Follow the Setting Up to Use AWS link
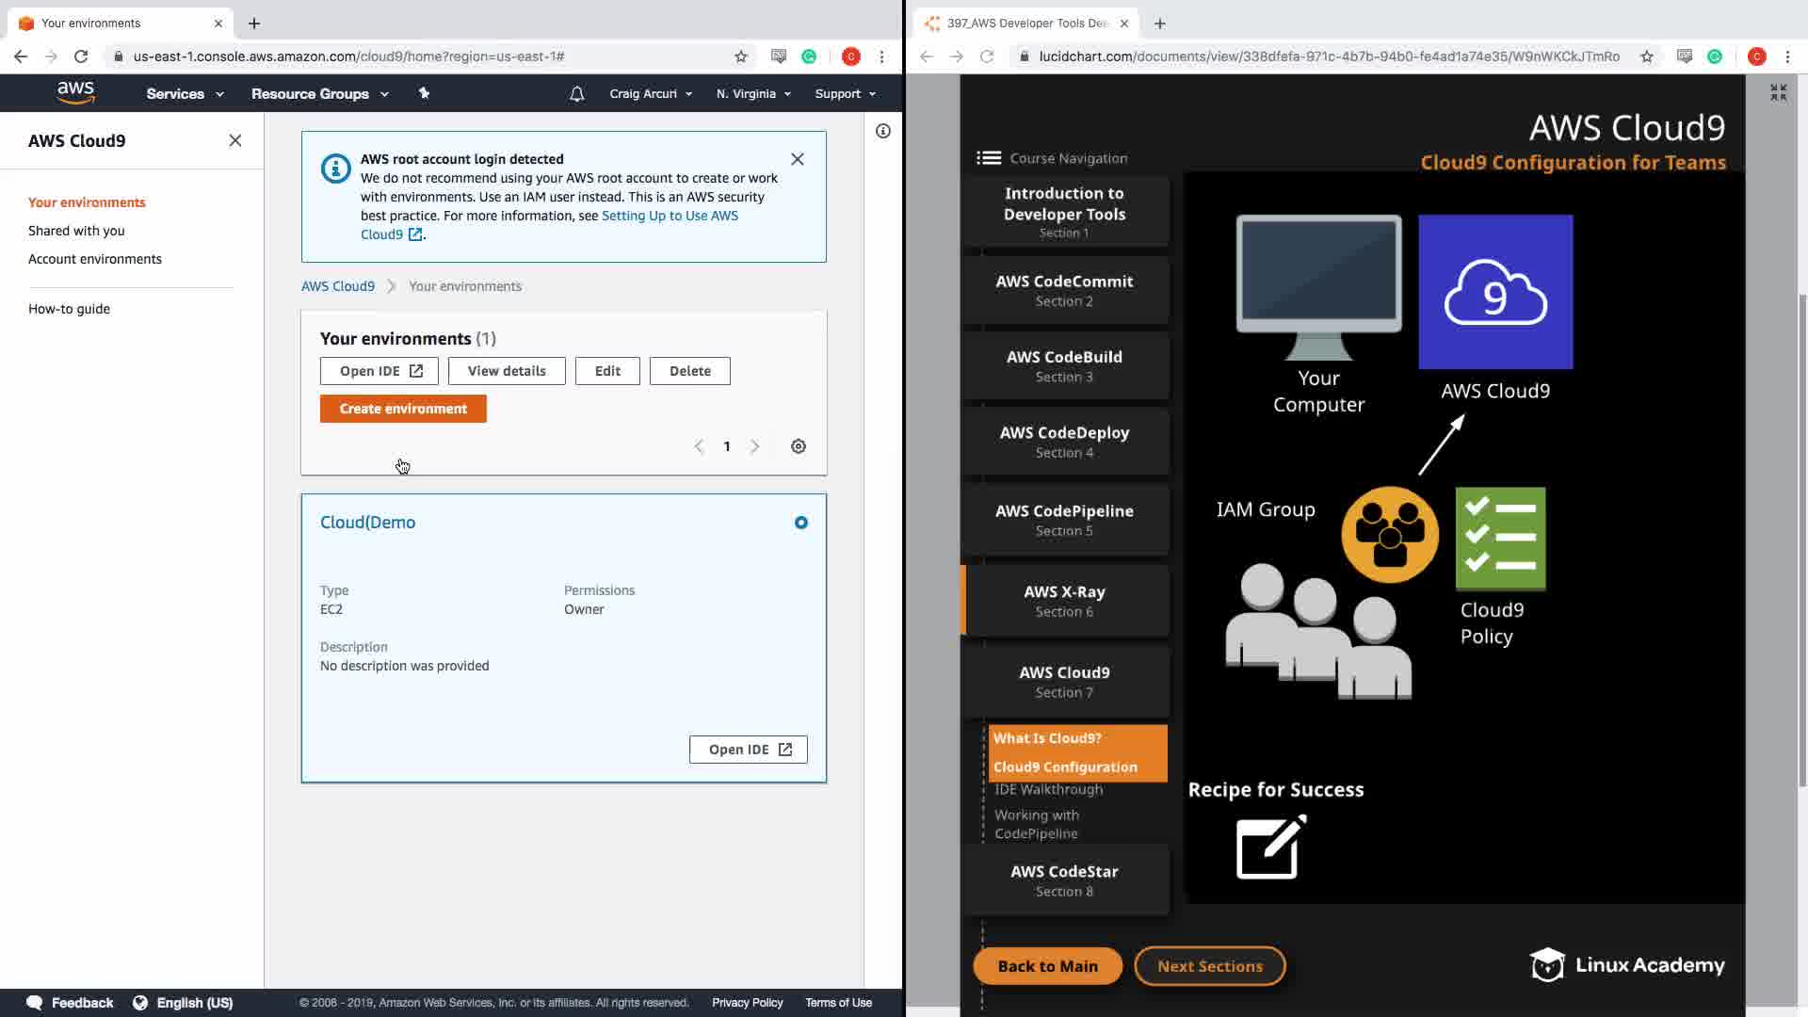This screenshot has height=1017, width=1808. pyautogui.click(x=669, y=216)
